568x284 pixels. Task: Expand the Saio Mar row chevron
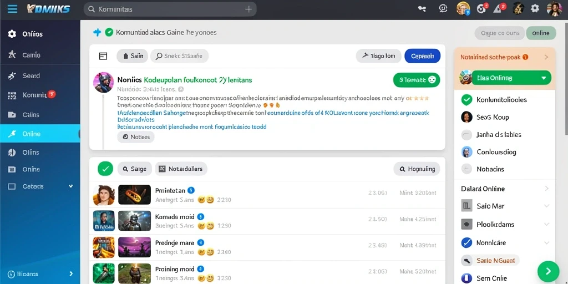(546, 206)
